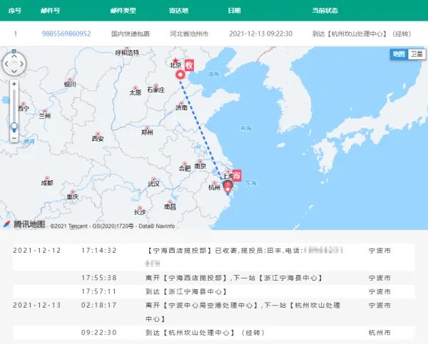Click the pan down arrow on map compass
Screen dimensions: 428x344
tap(14, 71)
